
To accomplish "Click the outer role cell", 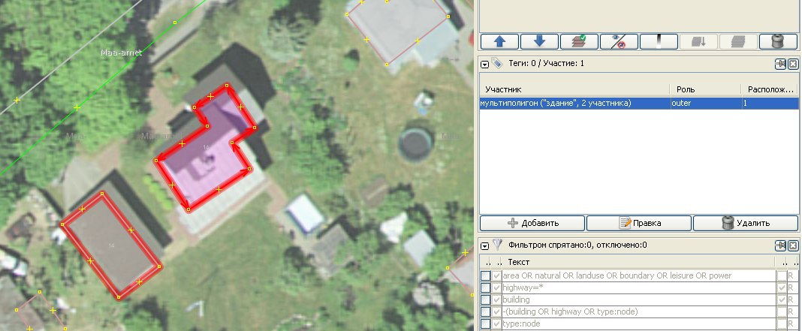I will pos(705,104).
